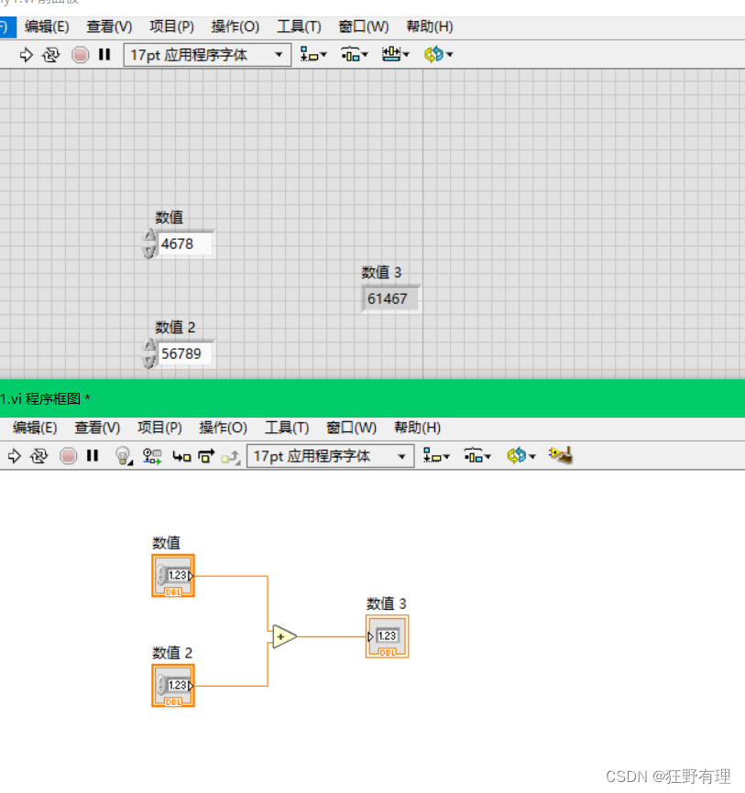Open 项目(P) menu in front panel window
Image resolution: width=745 pixels, height=793 pixels.
coord(171,27)
